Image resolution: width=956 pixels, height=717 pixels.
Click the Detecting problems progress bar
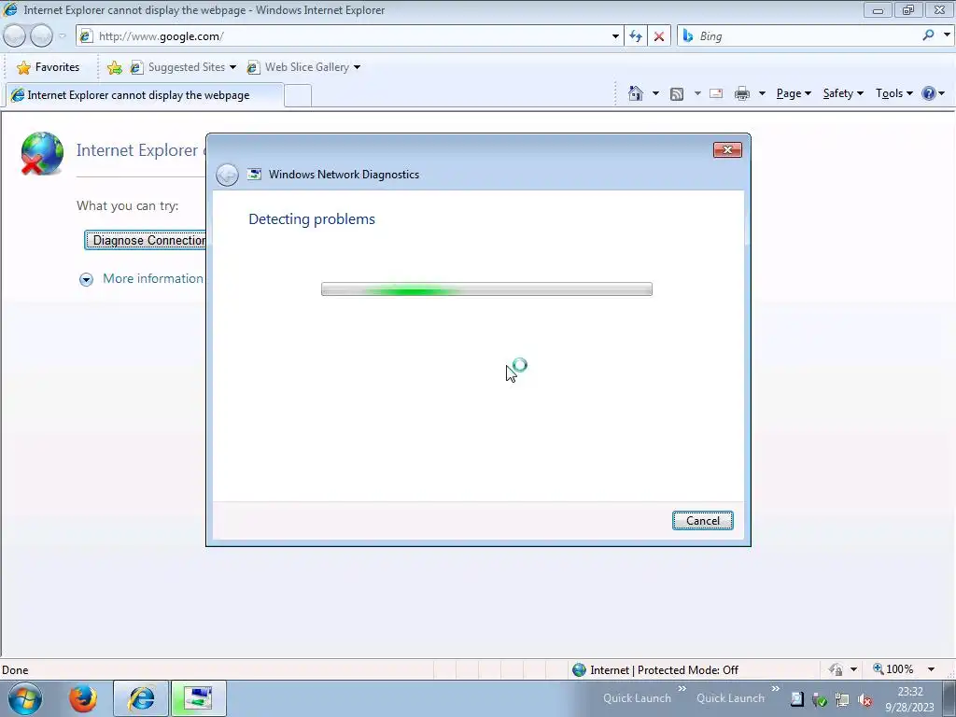486,289
